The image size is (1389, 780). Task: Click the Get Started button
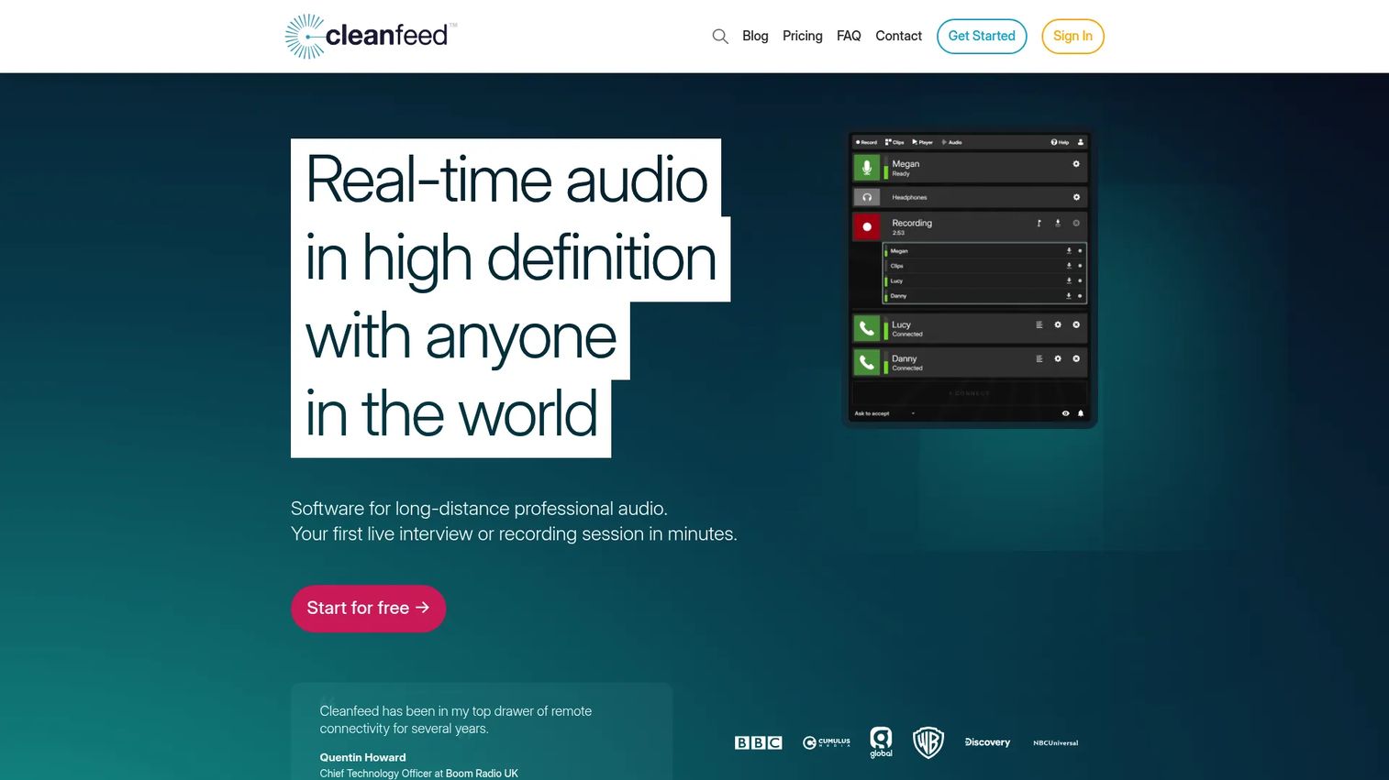pos(982,37)
